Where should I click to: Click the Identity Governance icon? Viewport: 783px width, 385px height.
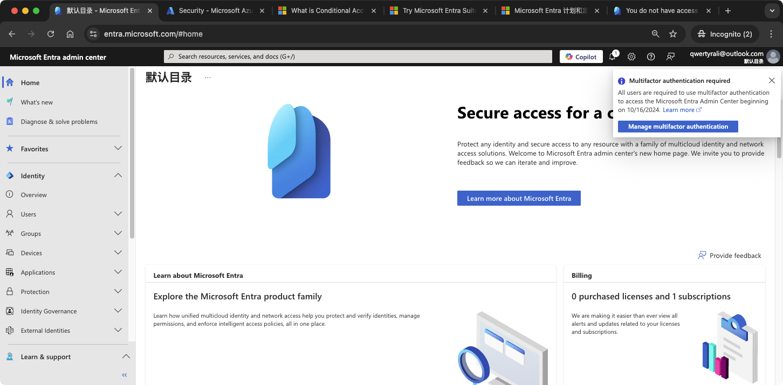click(x=10, y=311)
